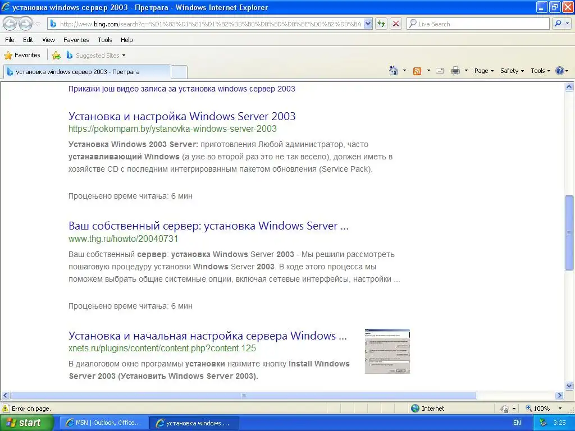Expand the Print options dropdown arrow
Image resolution: width=575 pixels, height=431 pixels.
point(466,71)
